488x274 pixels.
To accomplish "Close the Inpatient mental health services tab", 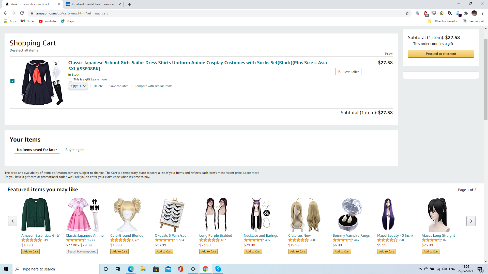I will click(x=119, y=4).
